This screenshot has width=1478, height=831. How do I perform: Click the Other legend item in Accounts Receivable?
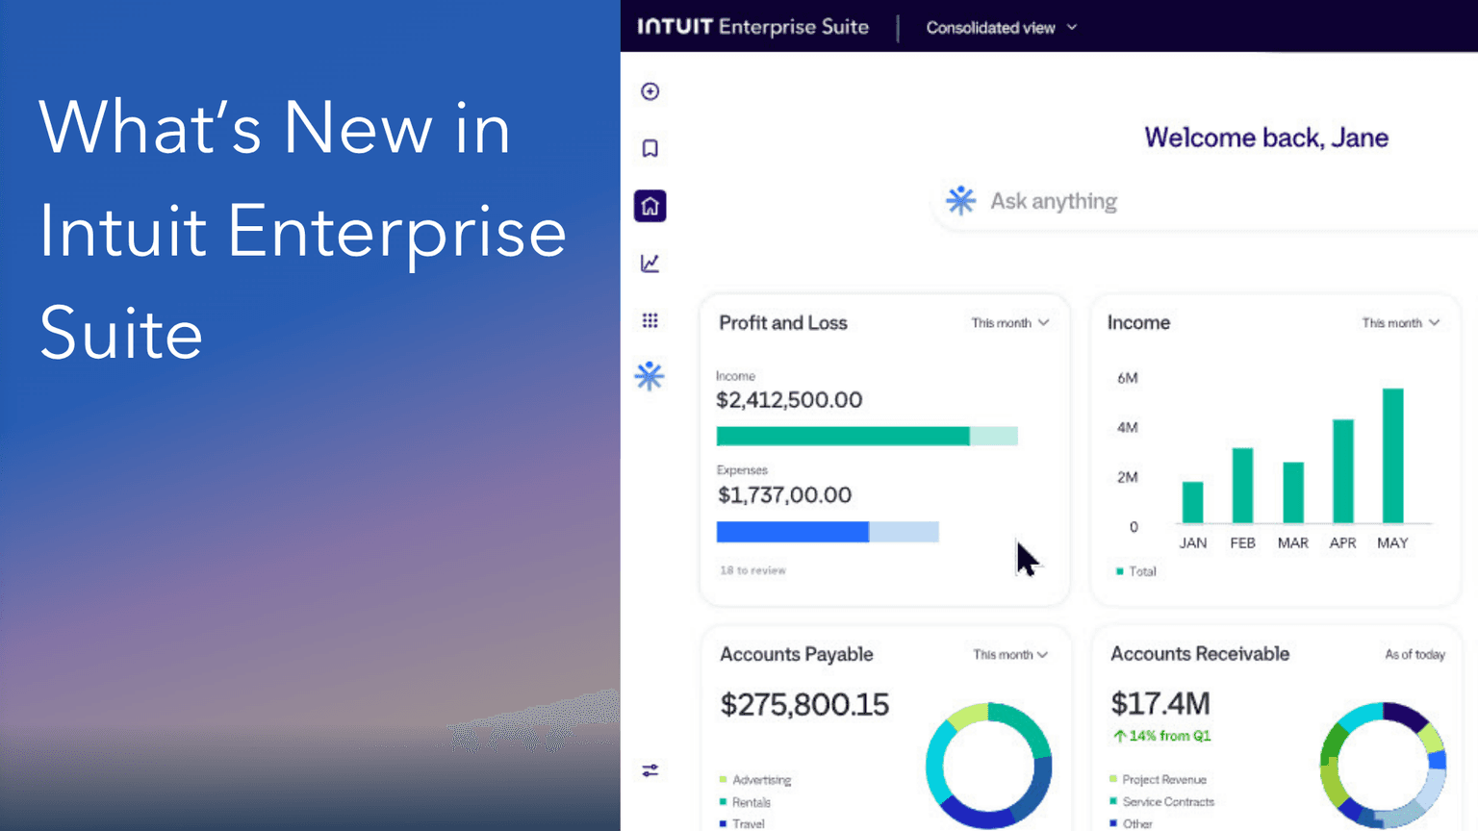[x=1131, y=823]
